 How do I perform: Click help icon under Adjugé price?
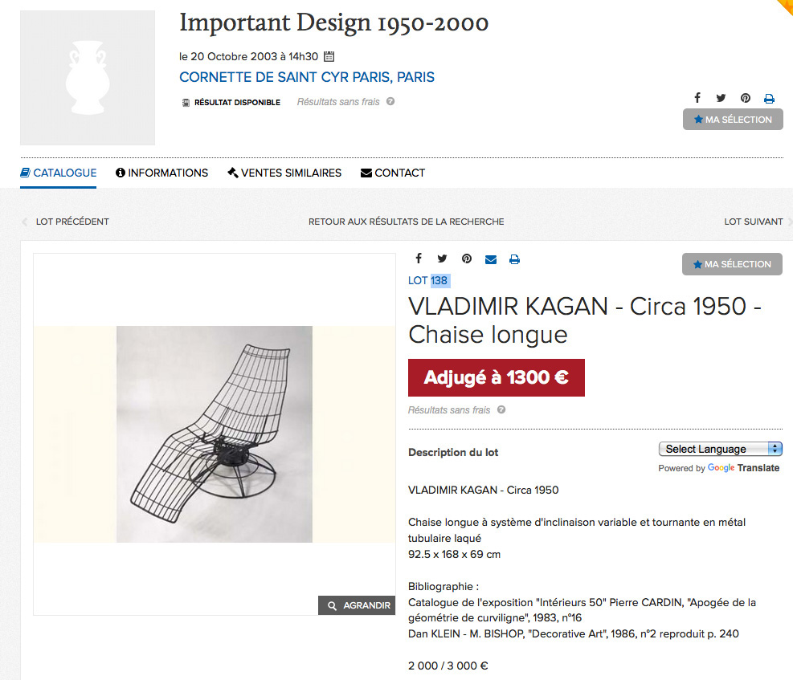click(501, 409)
